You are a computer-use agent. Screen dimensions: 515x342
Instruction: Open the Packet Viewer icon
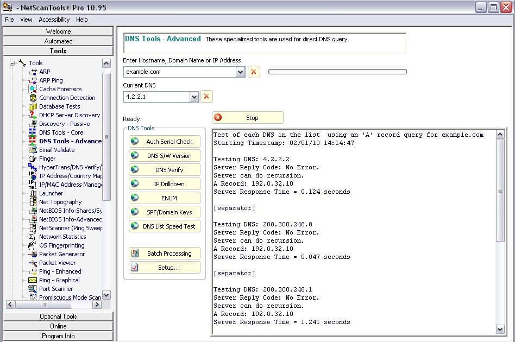33,263
